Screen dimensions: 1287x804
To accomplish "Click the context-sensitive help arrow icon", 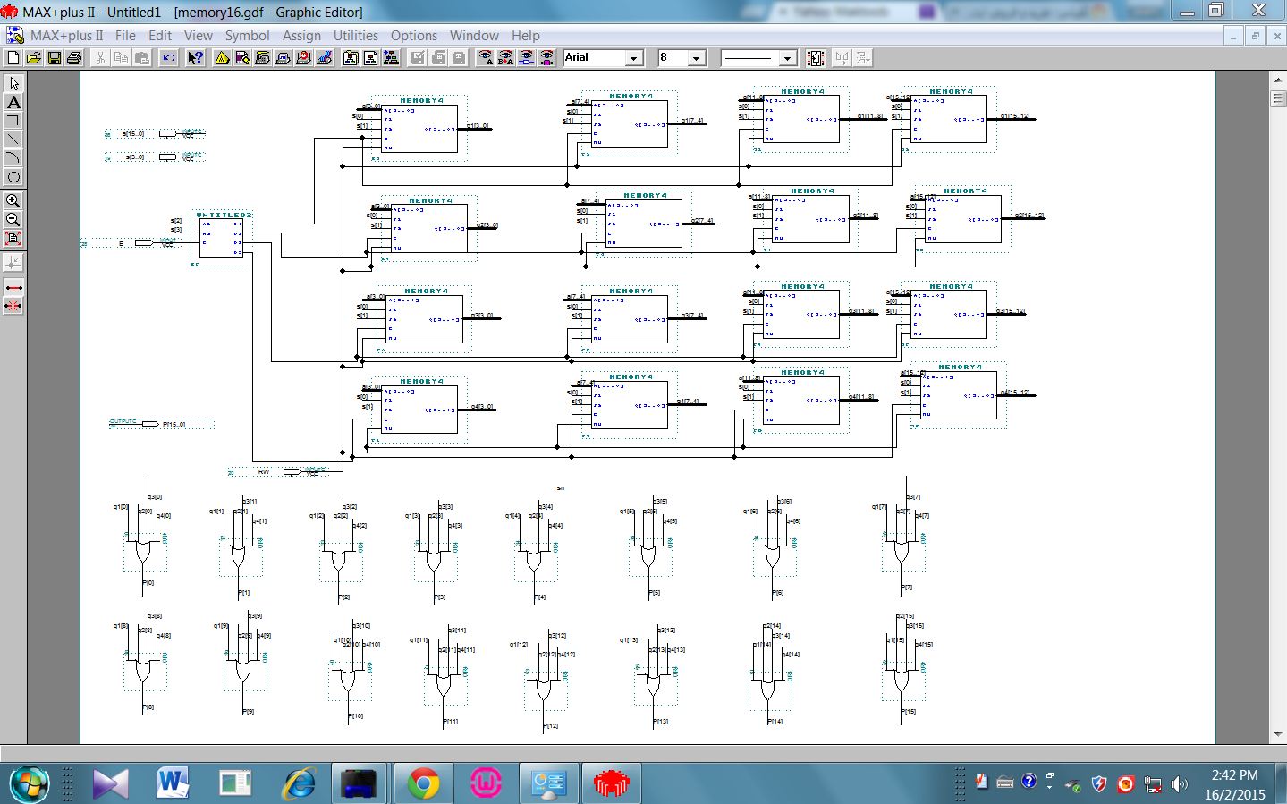I will pyautogui.click(x=195, y=58).
